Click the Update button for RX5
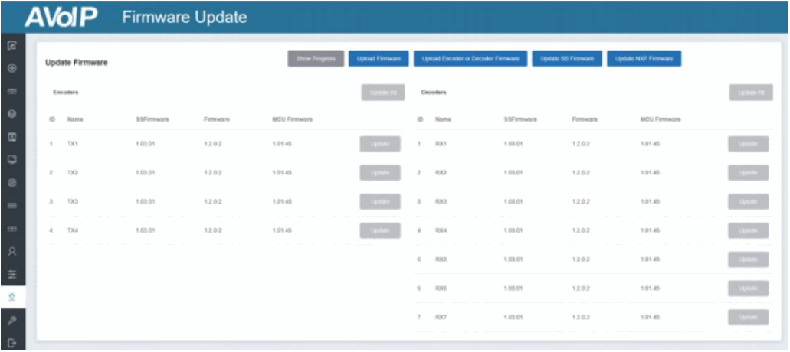This screenshot has height=352, width=790. click(748, 259)
